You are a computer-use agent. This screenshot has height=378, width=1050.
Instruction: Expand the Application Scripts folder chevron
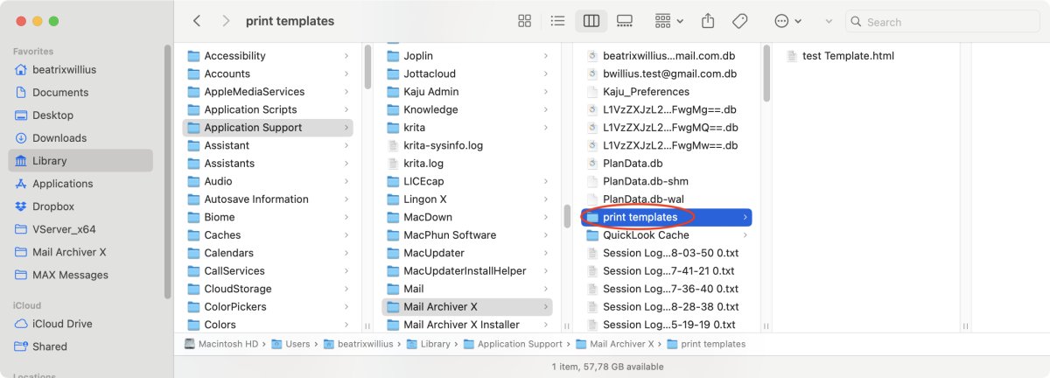pos(346,109)
